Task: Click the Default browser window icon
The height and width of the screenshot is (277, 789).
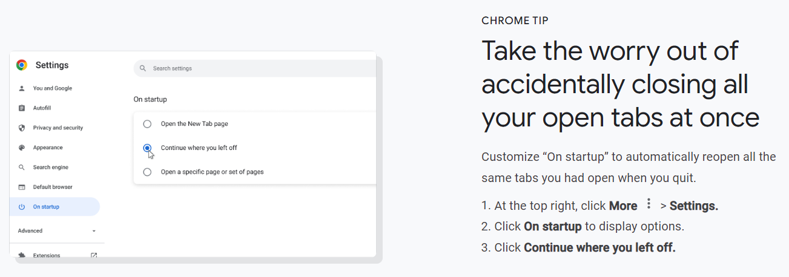Action: (22, 187)
